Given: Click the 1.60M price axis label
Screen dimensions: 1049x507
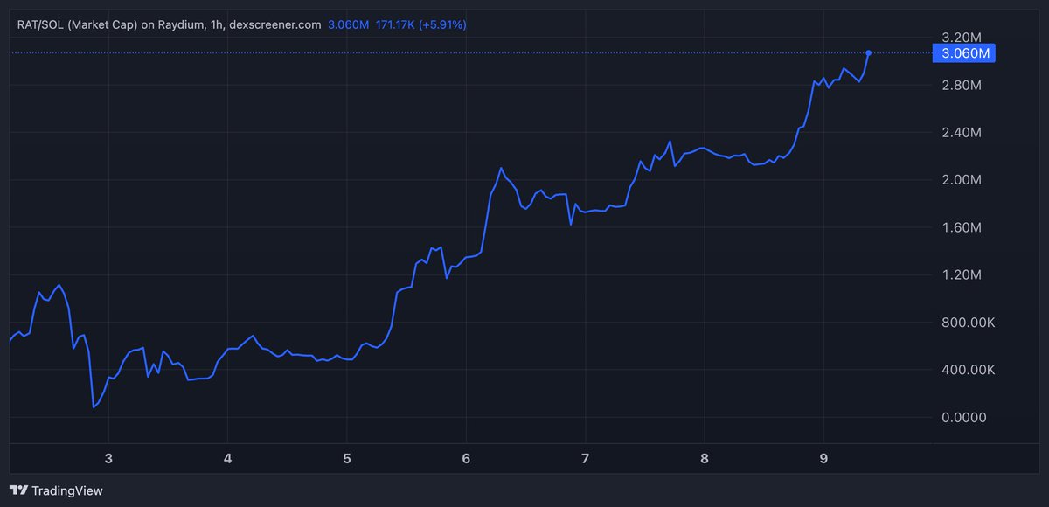Looking at the screenshot, I should (x=963, y=227).
